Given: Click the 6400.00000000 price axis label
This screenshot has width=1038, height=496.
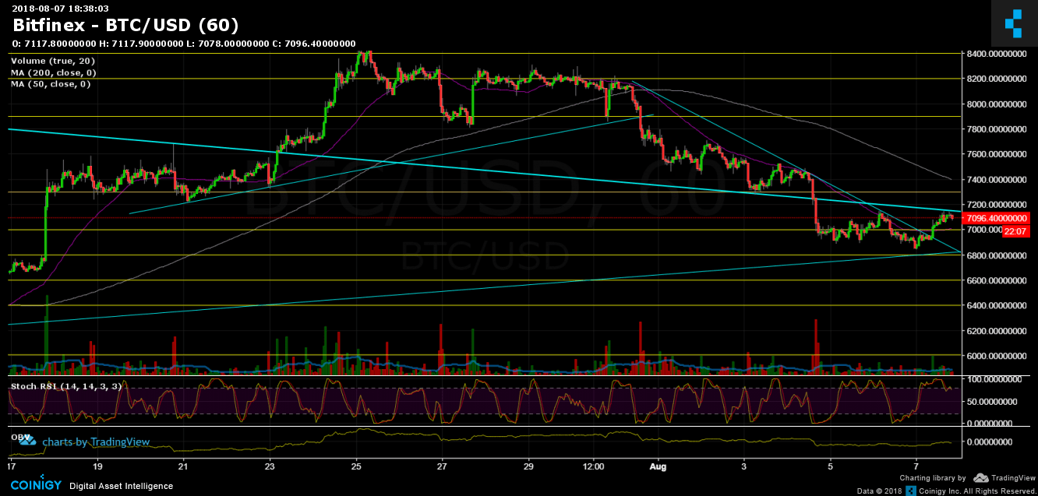Looking at the screenshot, I should tap(998, 306).
